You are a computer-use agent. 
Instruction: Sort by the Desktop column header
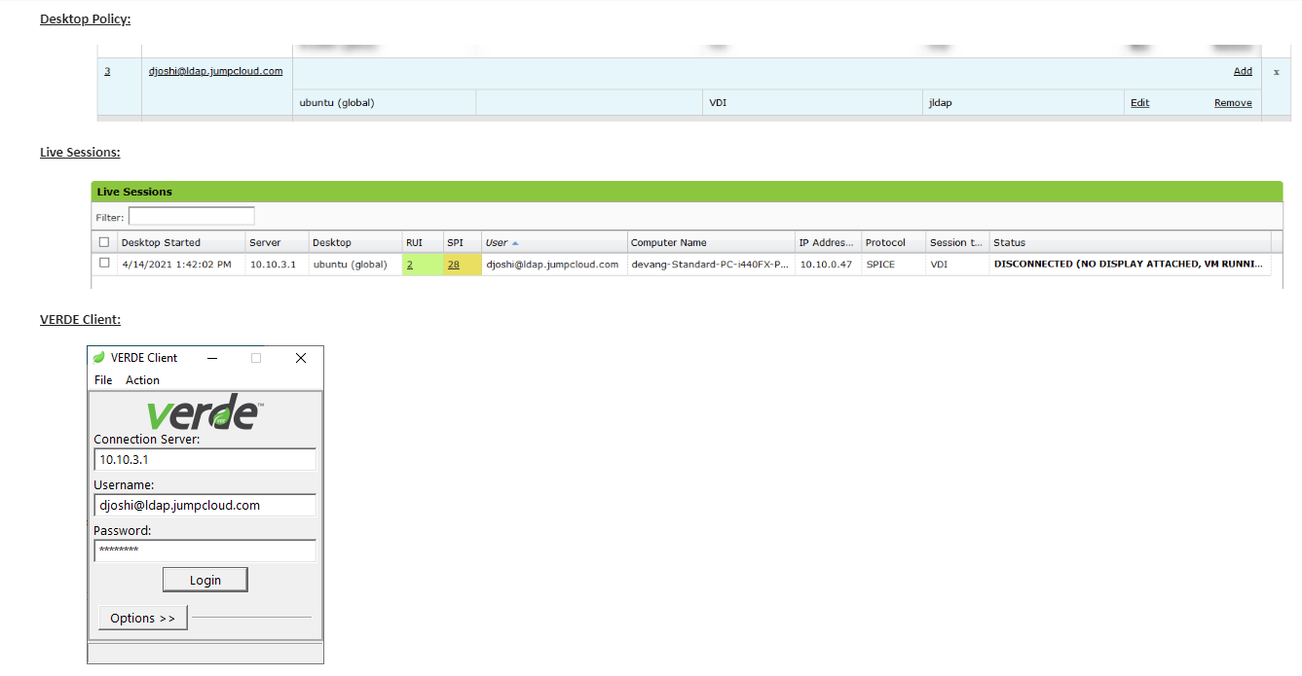coord(354,242)
